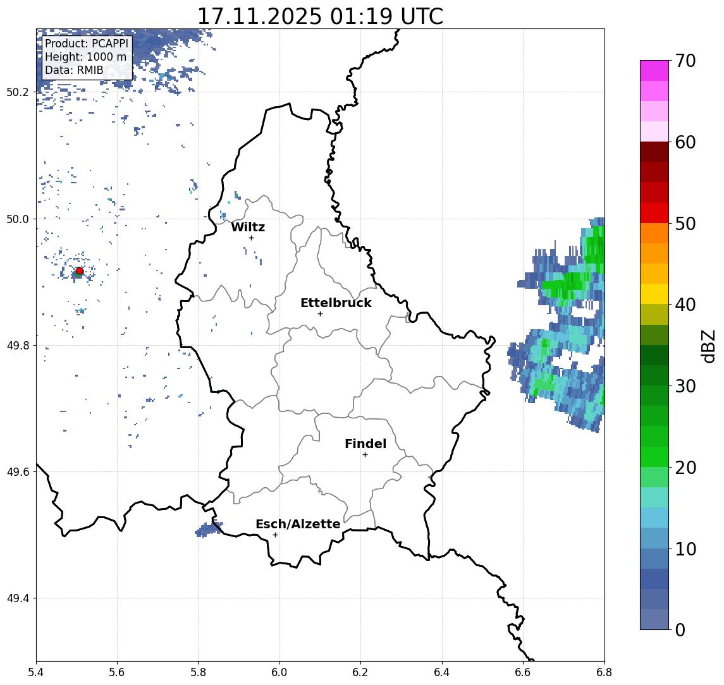This screenshot has height=685, width=724.
Task: Click the longitude tick label 6.6
Action: 523,672
